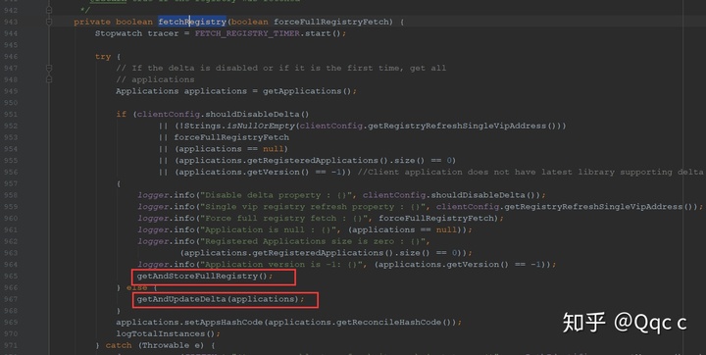
Task: Click the tracer variable on line 944
Action: tap(163, 33)
